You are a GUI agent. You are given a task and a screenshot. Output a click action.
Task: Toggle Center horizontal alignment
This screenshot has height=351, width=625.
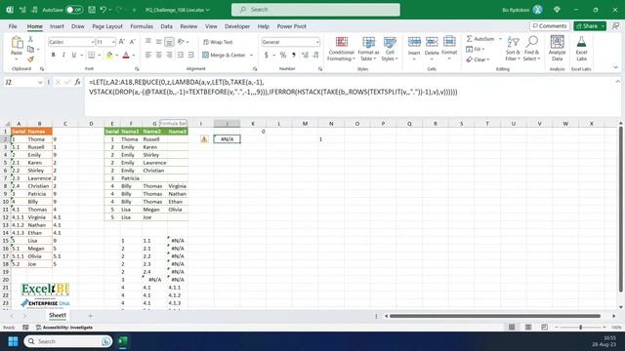158,55
